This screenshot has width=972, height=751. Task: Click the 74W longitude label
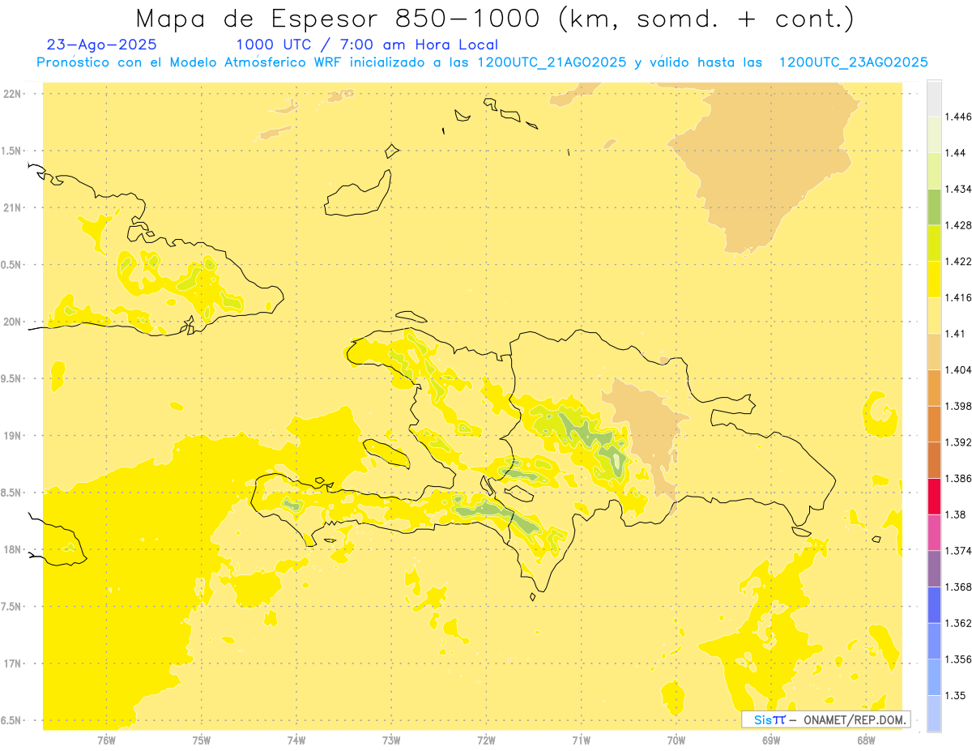point(296,740)
